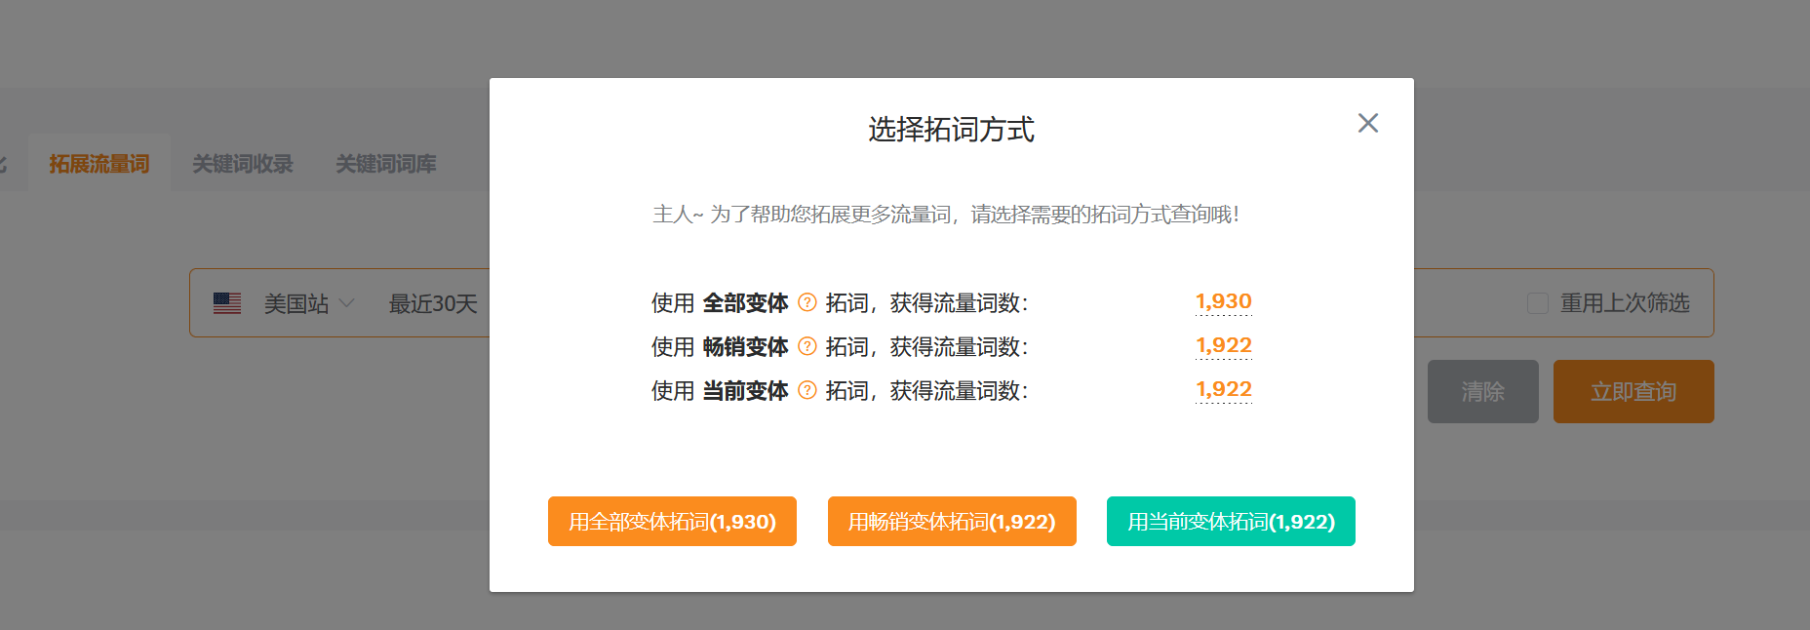Click the 1,922 count for 畅销变体
Viewport: 1810px width, 630px height.
point(1224,345)
